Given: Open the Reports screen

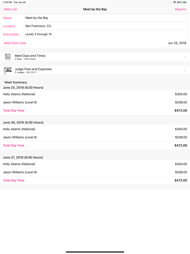Looking at the screenshot, I should point(180,9).
